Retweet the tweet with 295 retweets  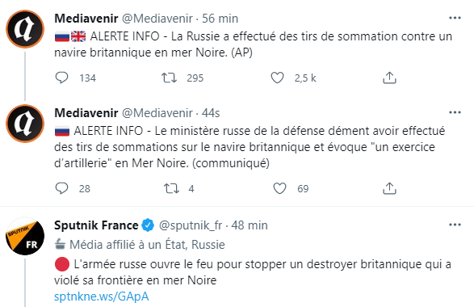point(169,78)
